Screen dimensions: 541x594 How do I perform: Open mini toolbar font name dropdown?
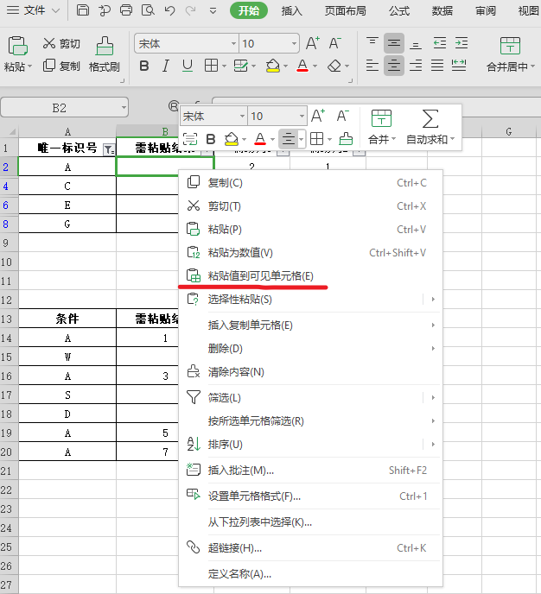242,117
